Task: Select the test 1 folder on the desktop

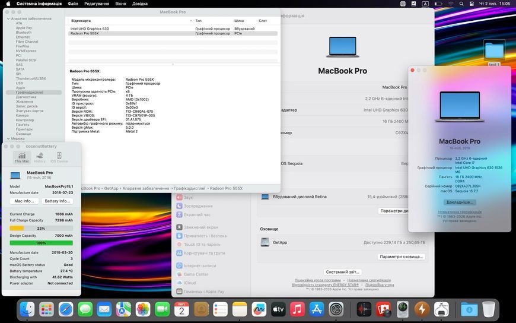Action: click(x=494, y=53)
